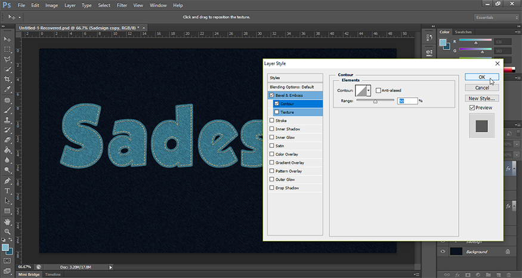Select the Rectangular Marquee tool
This screenshot has height=278, width=522.
pos(7,50)
